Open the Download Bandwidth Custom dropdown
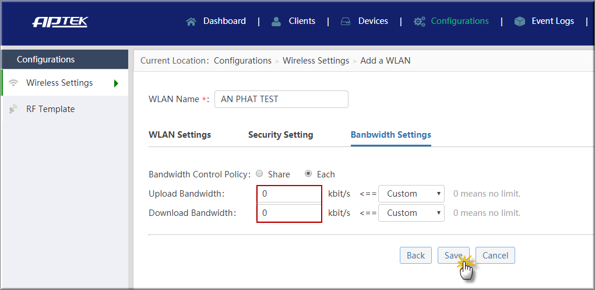Screen dimensions: 595x290 tap(411, 213)
